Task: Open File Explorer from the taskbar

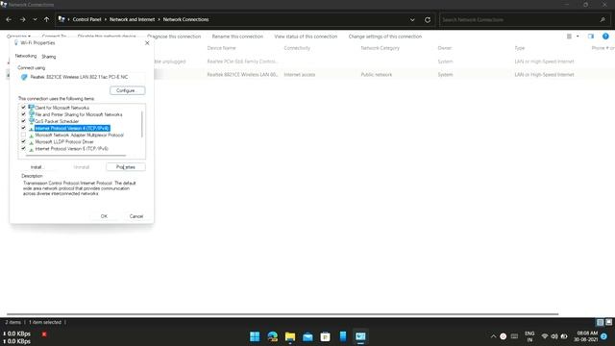Action: [290, 336]
